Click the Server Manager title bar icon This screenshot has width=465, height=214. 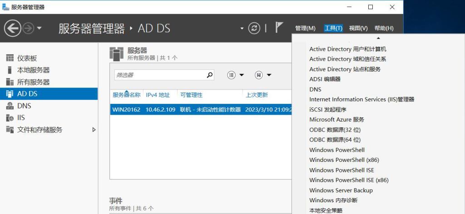coord(5,7)
